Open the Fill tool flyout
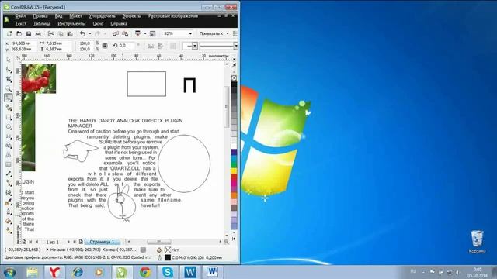This screenshot has width=497, height=279. click(9, 221)
